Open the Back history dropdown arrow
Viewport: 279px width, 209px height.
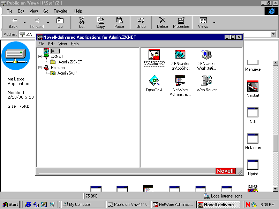pyautogui.click(x=24, y=23)
